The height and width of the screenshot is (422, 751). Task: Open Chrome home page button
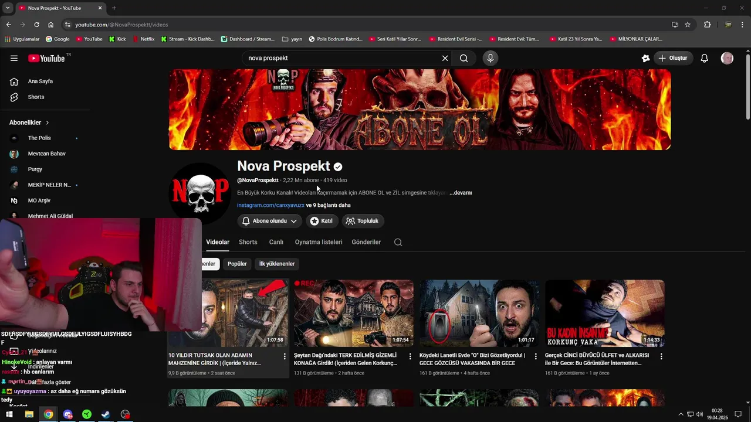pyautogui.click(x=51, y=25)
